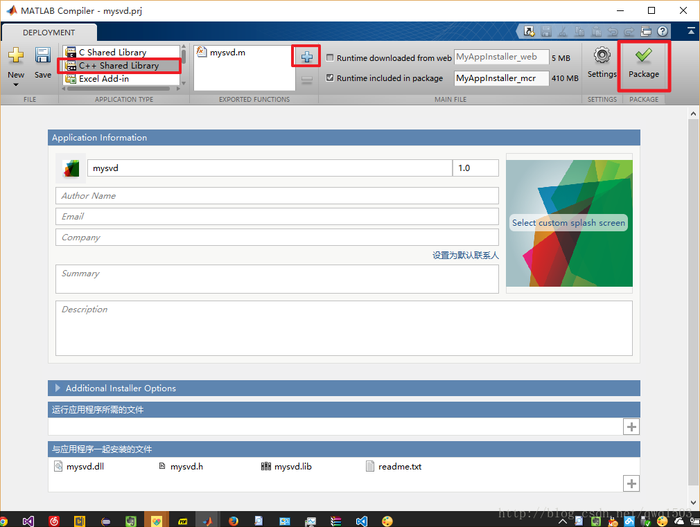Click the Paste clipboard icon

tap(596, 31)
